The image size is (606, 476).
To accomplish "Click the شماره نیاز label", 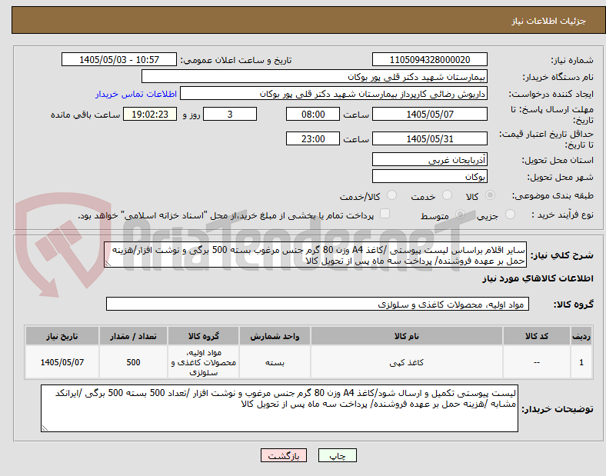I will coord(572,60).
